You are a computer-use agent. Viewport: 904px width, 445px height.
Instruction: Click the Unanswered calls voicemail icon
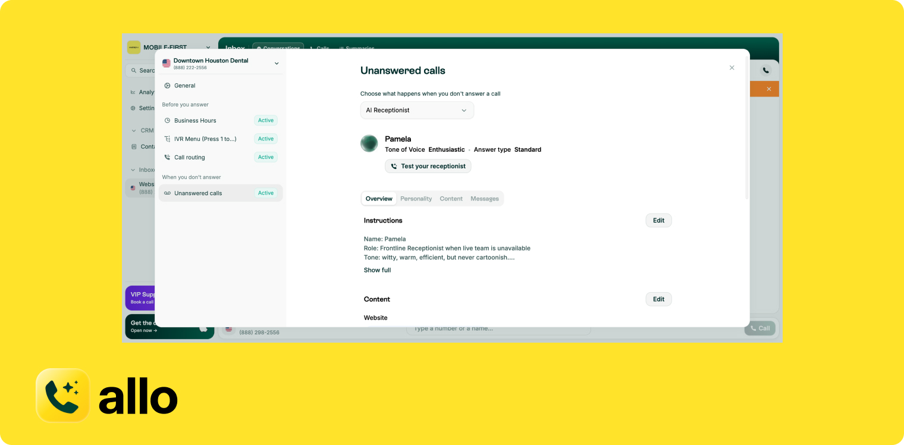(x=167, y=193)
